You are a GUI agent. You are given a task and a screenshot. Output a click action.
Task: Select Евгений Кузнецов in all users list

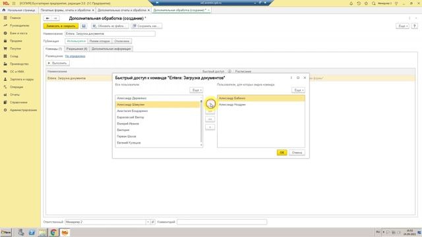coord(158,143)
